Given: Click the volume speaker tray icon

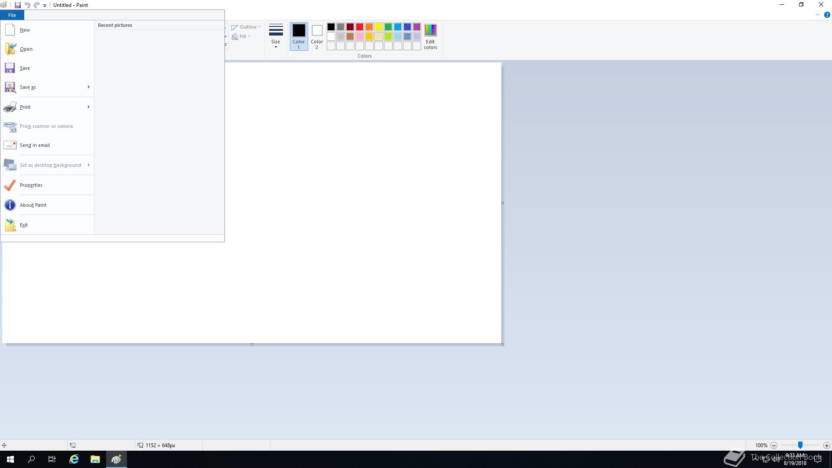Looking at the screenshot, I should pos(776,459).
